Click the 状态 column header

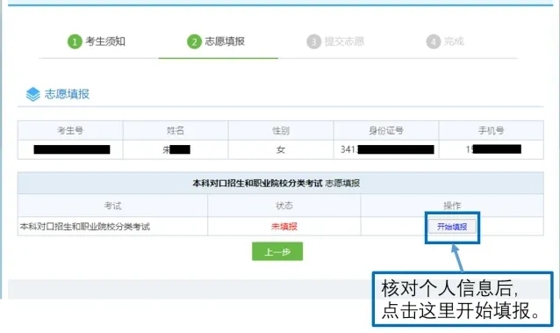(284, 206)
